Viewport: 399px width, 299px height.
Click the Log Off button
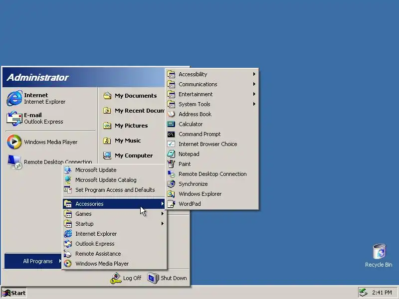pyautogui.click(x=126, y=278)
